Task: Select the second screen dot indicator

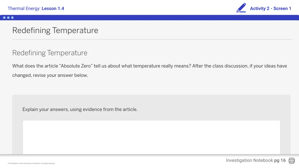Action: (x=8, y=18)
